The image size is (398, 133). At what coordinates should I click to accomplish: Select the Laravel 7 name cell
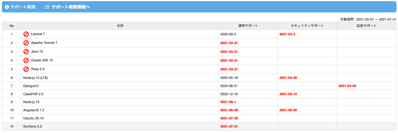pyautogui.click(x=120, y=34)
